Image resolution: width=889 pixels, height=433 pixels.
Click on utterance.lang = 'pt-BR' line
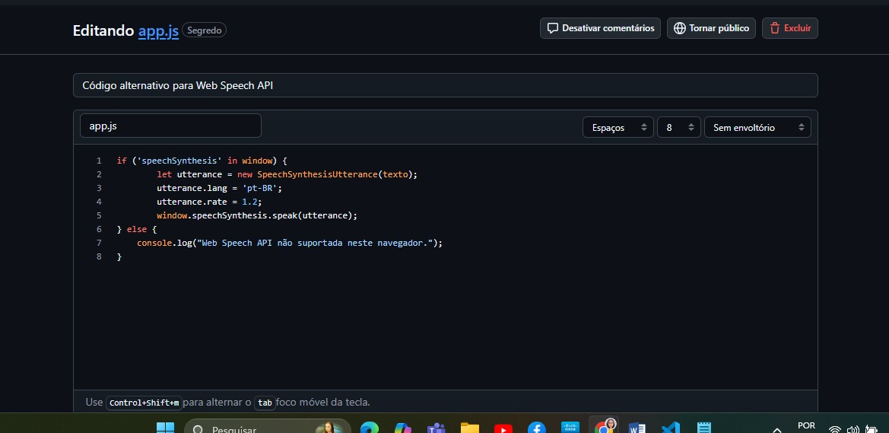(220, 188)
